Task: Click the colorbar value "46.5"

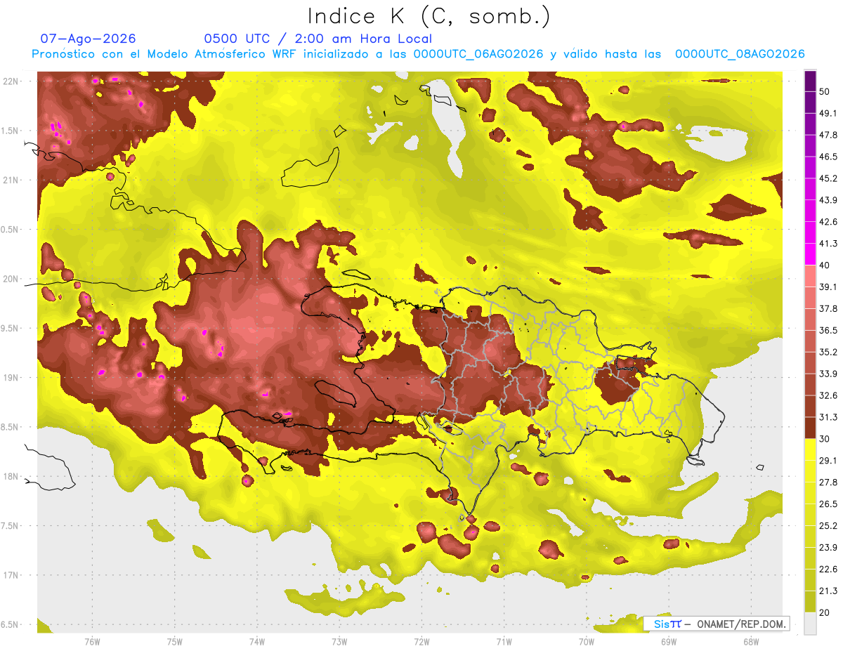Action: [x=828, y=157]
